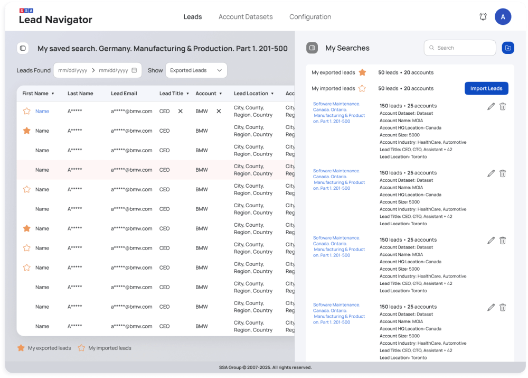This screenshot has width=528, height=378.
Task: Toggle star on the row with blue Name
Action: 26,111
